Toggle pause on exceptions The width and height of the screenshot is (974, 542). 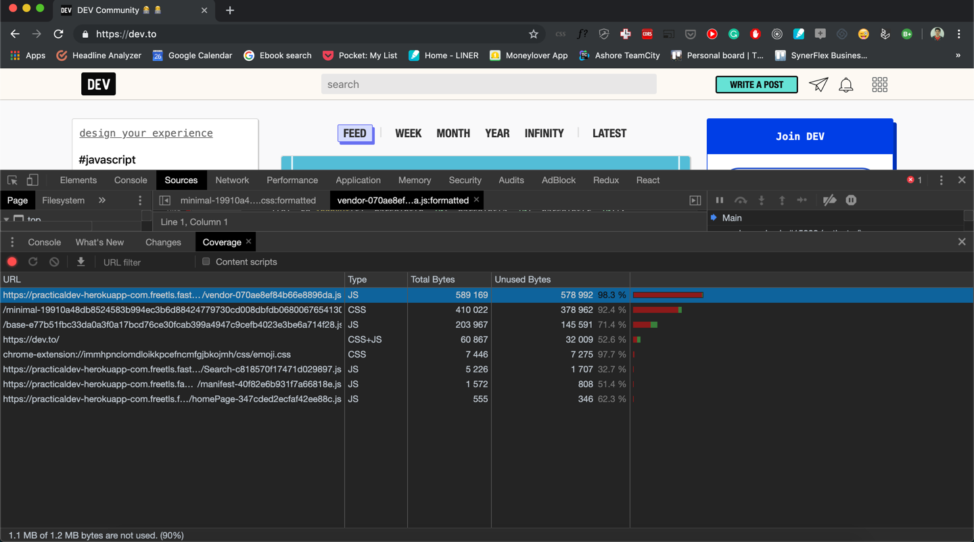(x=850, y=200)
